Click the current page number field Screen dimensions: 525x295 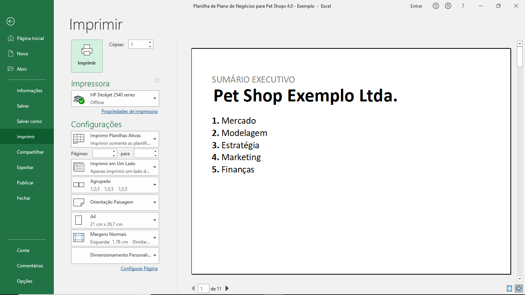tap(203, 288)
